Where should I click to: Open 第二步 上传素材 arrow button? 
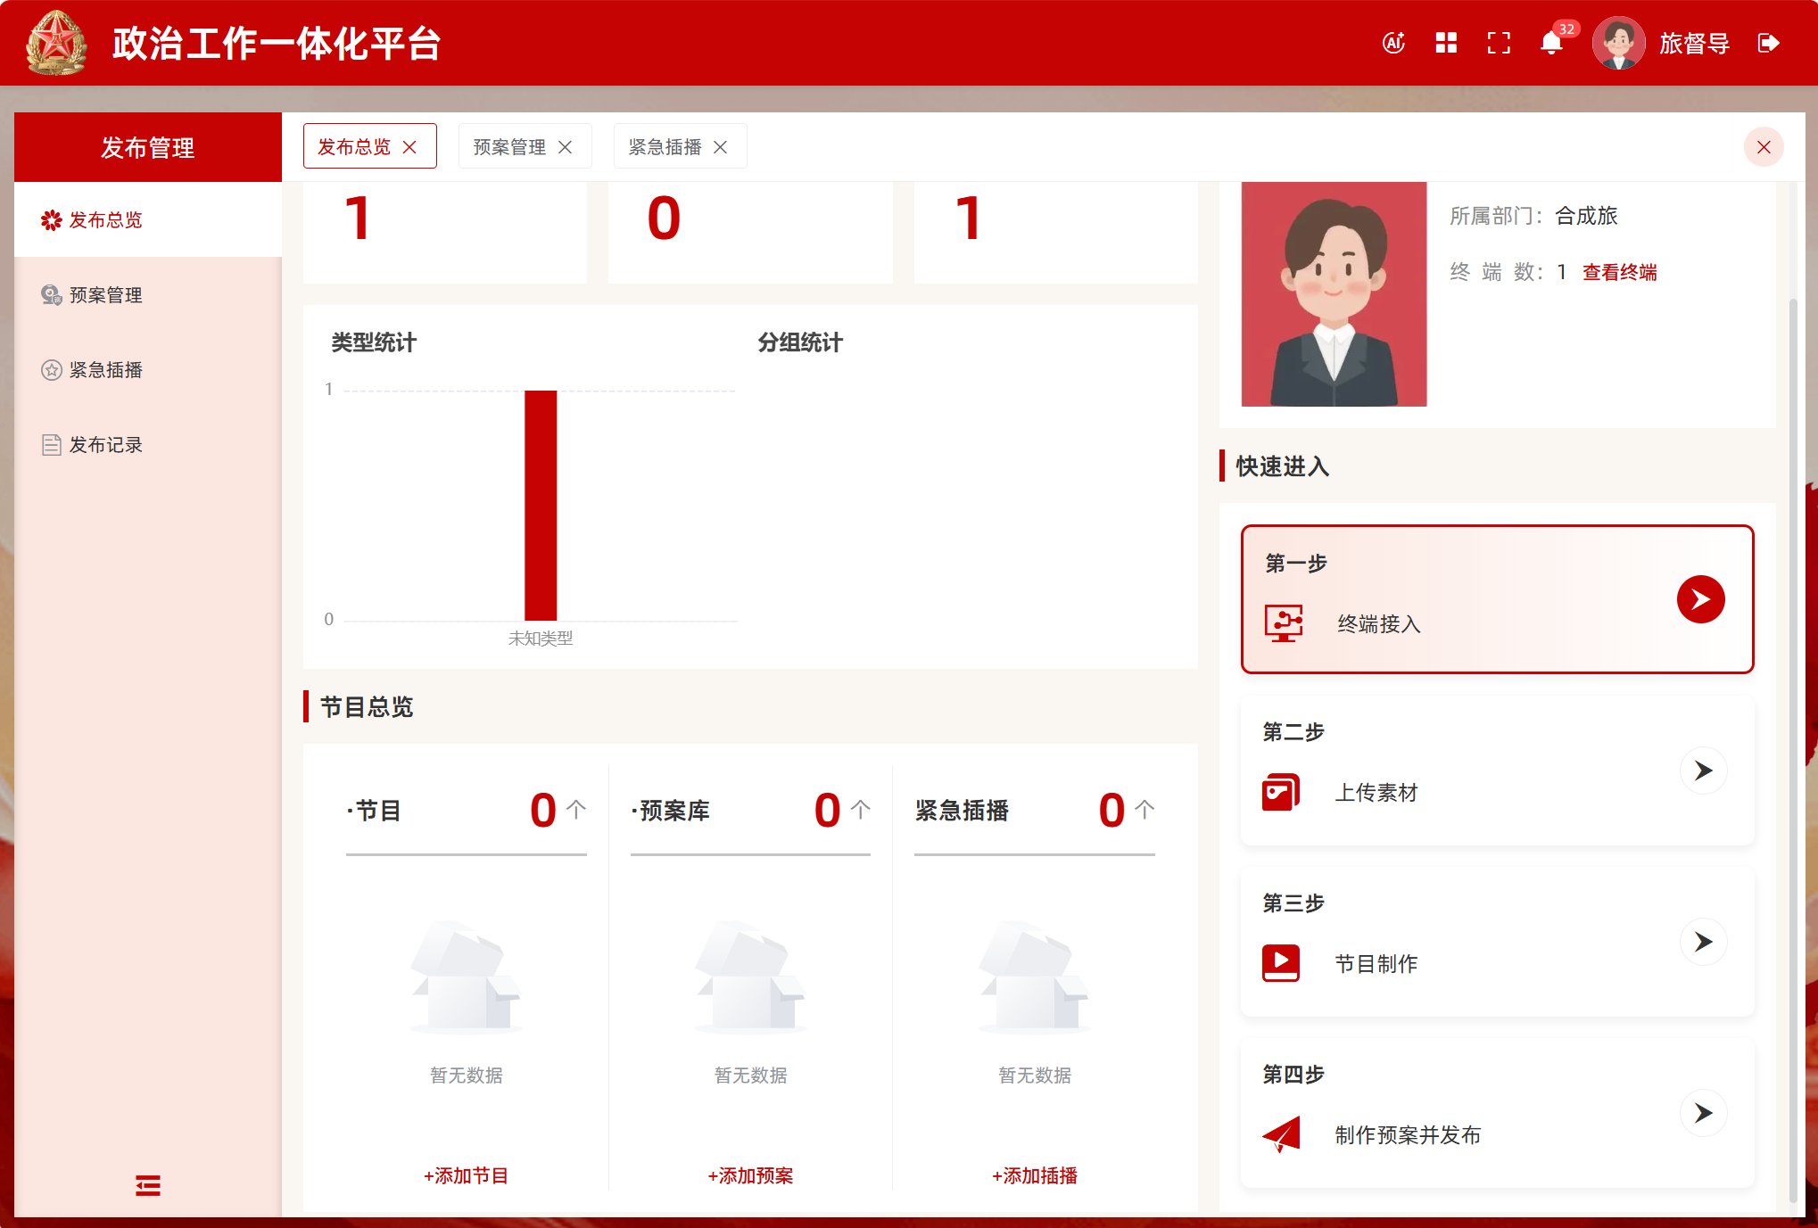coord(1703,771)
